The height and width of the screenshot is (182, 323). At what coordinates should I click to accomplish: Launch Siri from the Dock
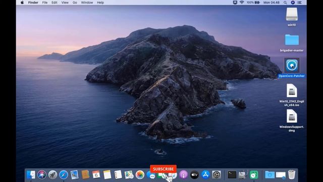coord(42,175)
